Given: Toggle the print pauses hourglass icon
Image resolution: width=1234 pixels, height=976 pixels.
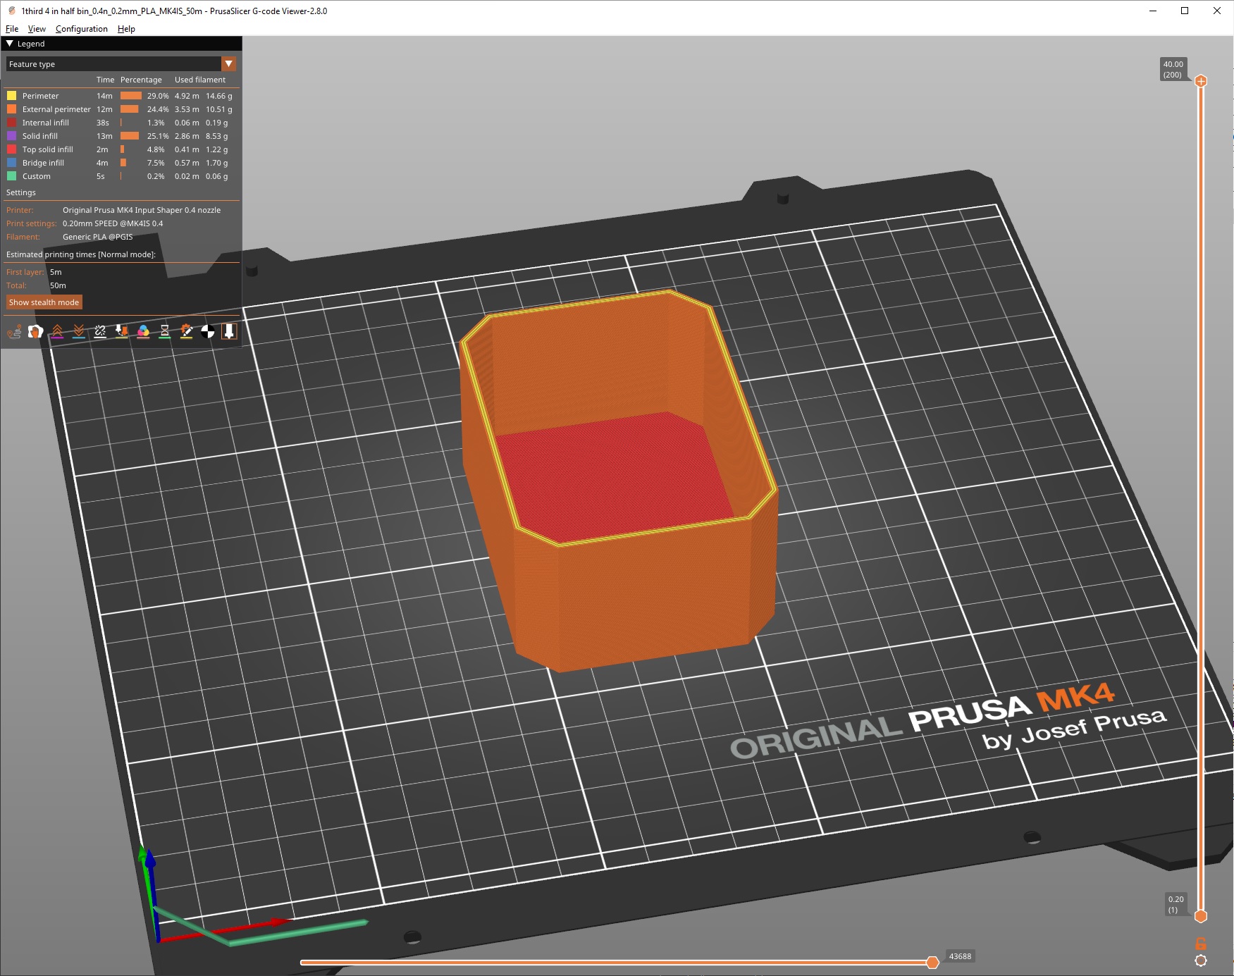Looking at the screenshot, I should pyautogui.click(x=164, y=331).
